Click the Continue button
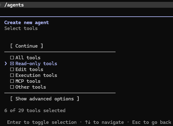 tap(27, 46)
